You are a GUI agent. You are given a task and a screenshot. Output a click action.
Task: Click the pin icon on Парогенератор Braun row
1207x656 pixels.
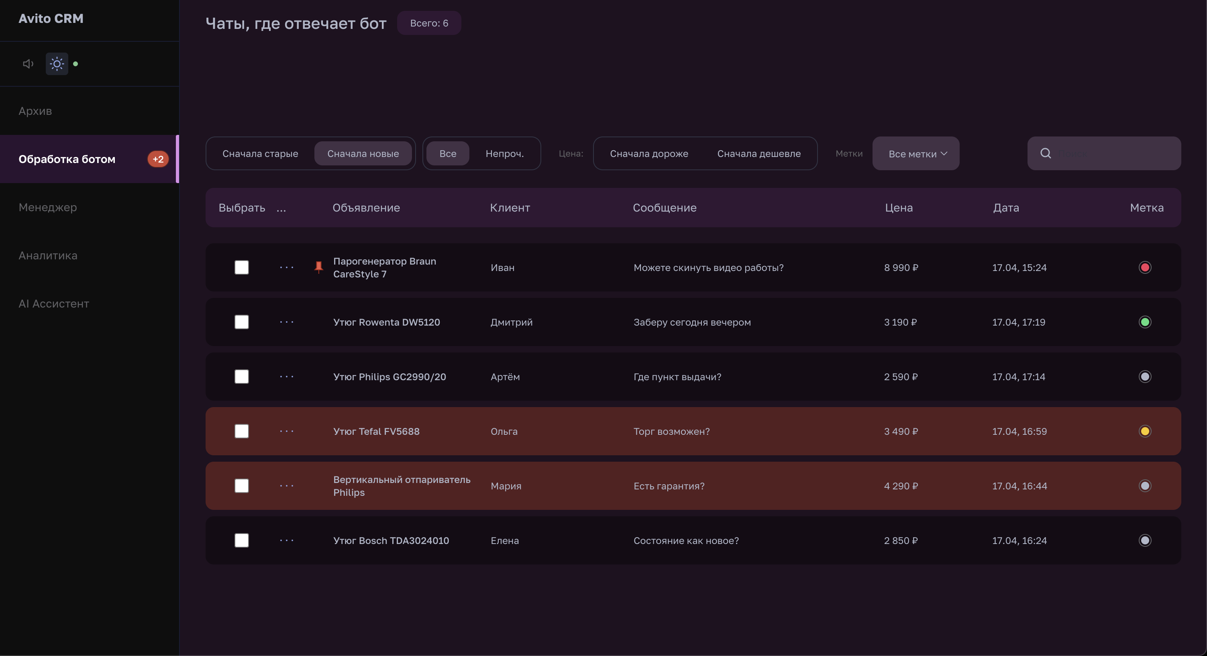[x=319, y=267]
